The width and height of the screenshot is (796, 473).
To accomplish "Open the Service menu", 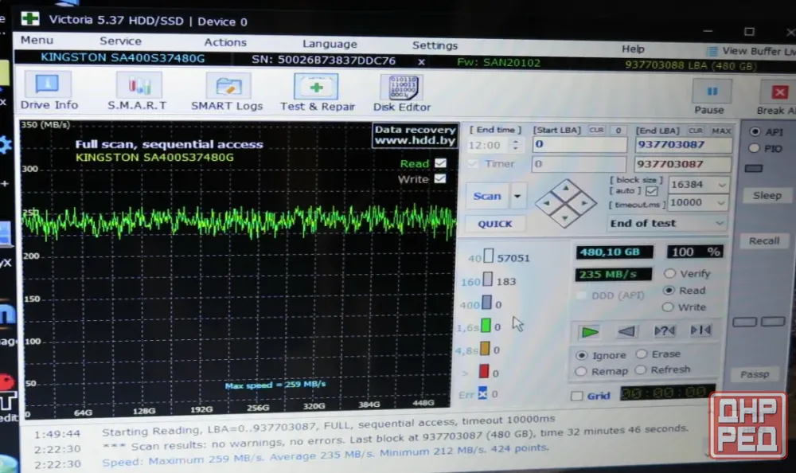I will point(120,41).
